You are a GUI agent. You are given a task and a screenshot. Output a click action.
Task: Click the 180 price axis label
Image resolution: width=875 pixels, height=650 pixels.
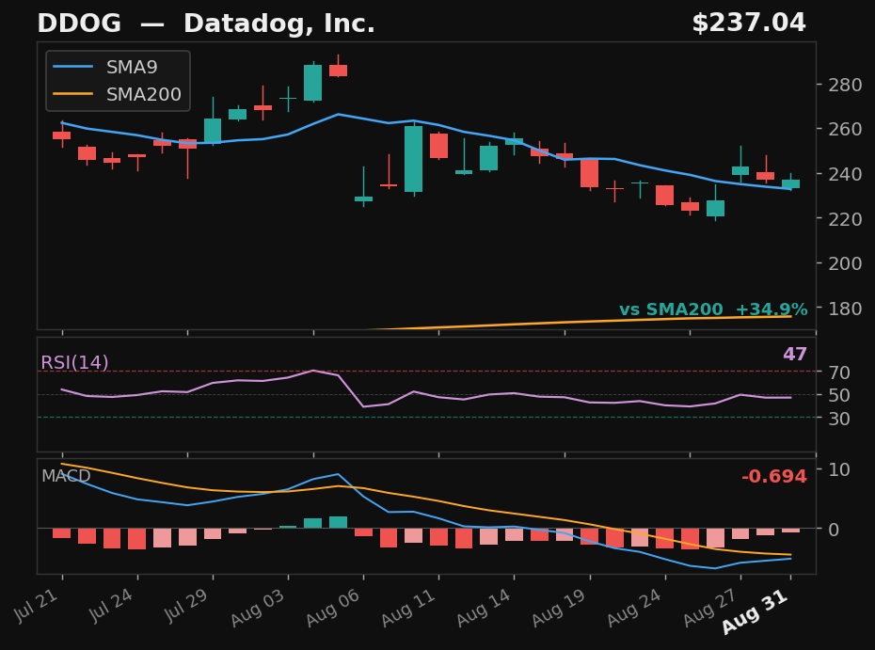(x=845, y=309)
